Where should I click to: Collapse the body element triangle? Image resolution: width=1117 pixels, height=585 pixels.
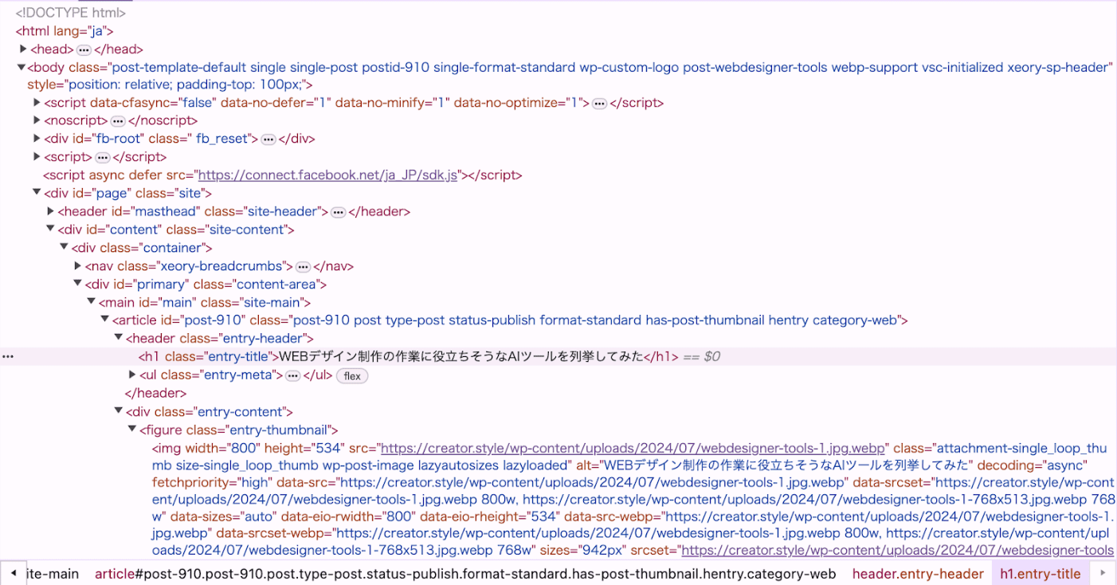[22, 68]
